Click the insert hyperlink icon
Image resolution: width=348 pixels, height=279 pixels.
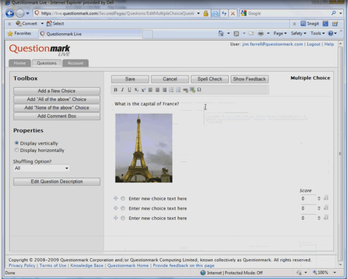[185, 90]
